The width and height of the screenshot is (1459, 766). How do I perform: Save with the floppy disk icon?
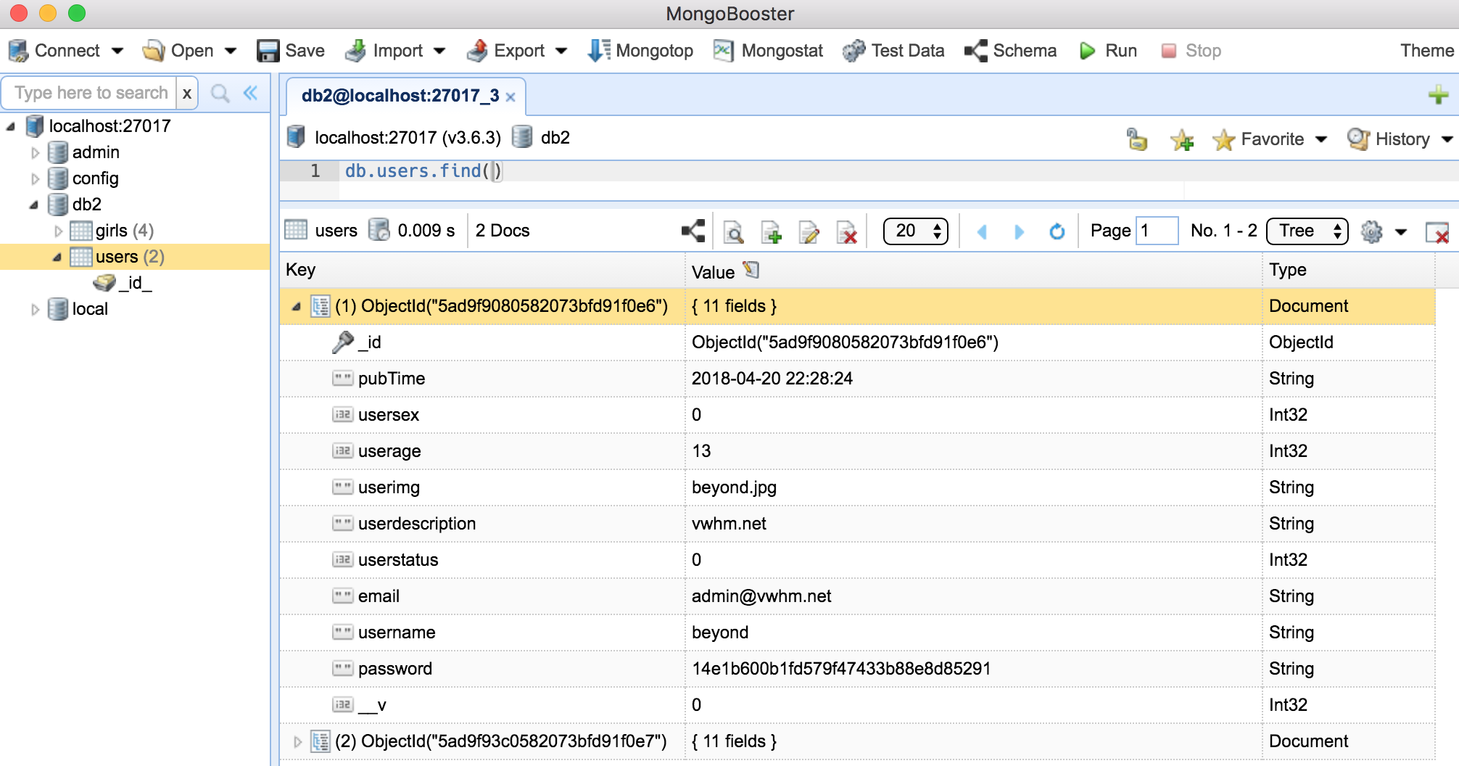click(x=268, y=51)
